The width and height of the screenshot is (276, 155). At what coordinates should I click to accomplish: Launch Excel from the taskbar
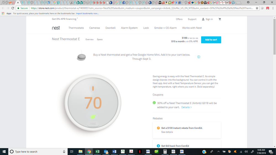[x=98, y=151]
